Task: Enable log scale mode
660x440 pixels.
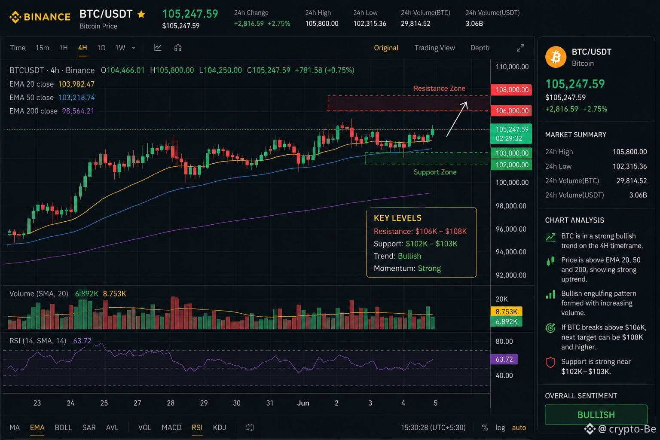Action: [x=500, y=428]
